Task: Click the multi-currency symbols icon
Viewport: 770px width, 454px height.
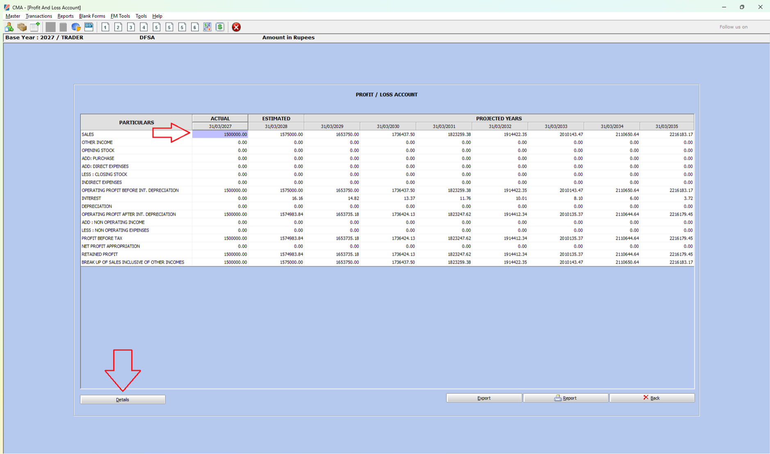Action: (x=207, y=27)
